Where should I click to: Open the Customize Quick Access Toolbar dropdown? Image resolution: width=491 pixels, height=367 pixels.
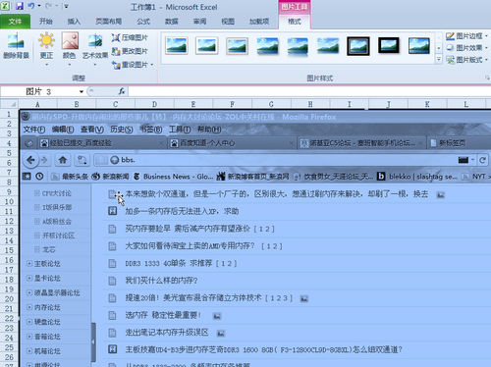point(66,6)
